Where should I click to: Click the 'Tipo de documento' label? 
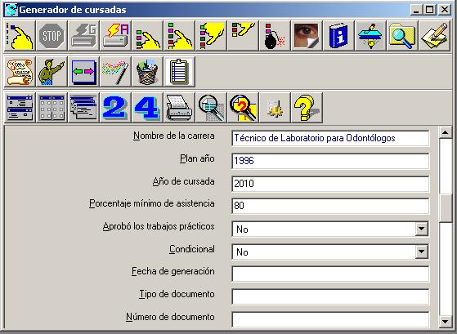click(177, 294)
